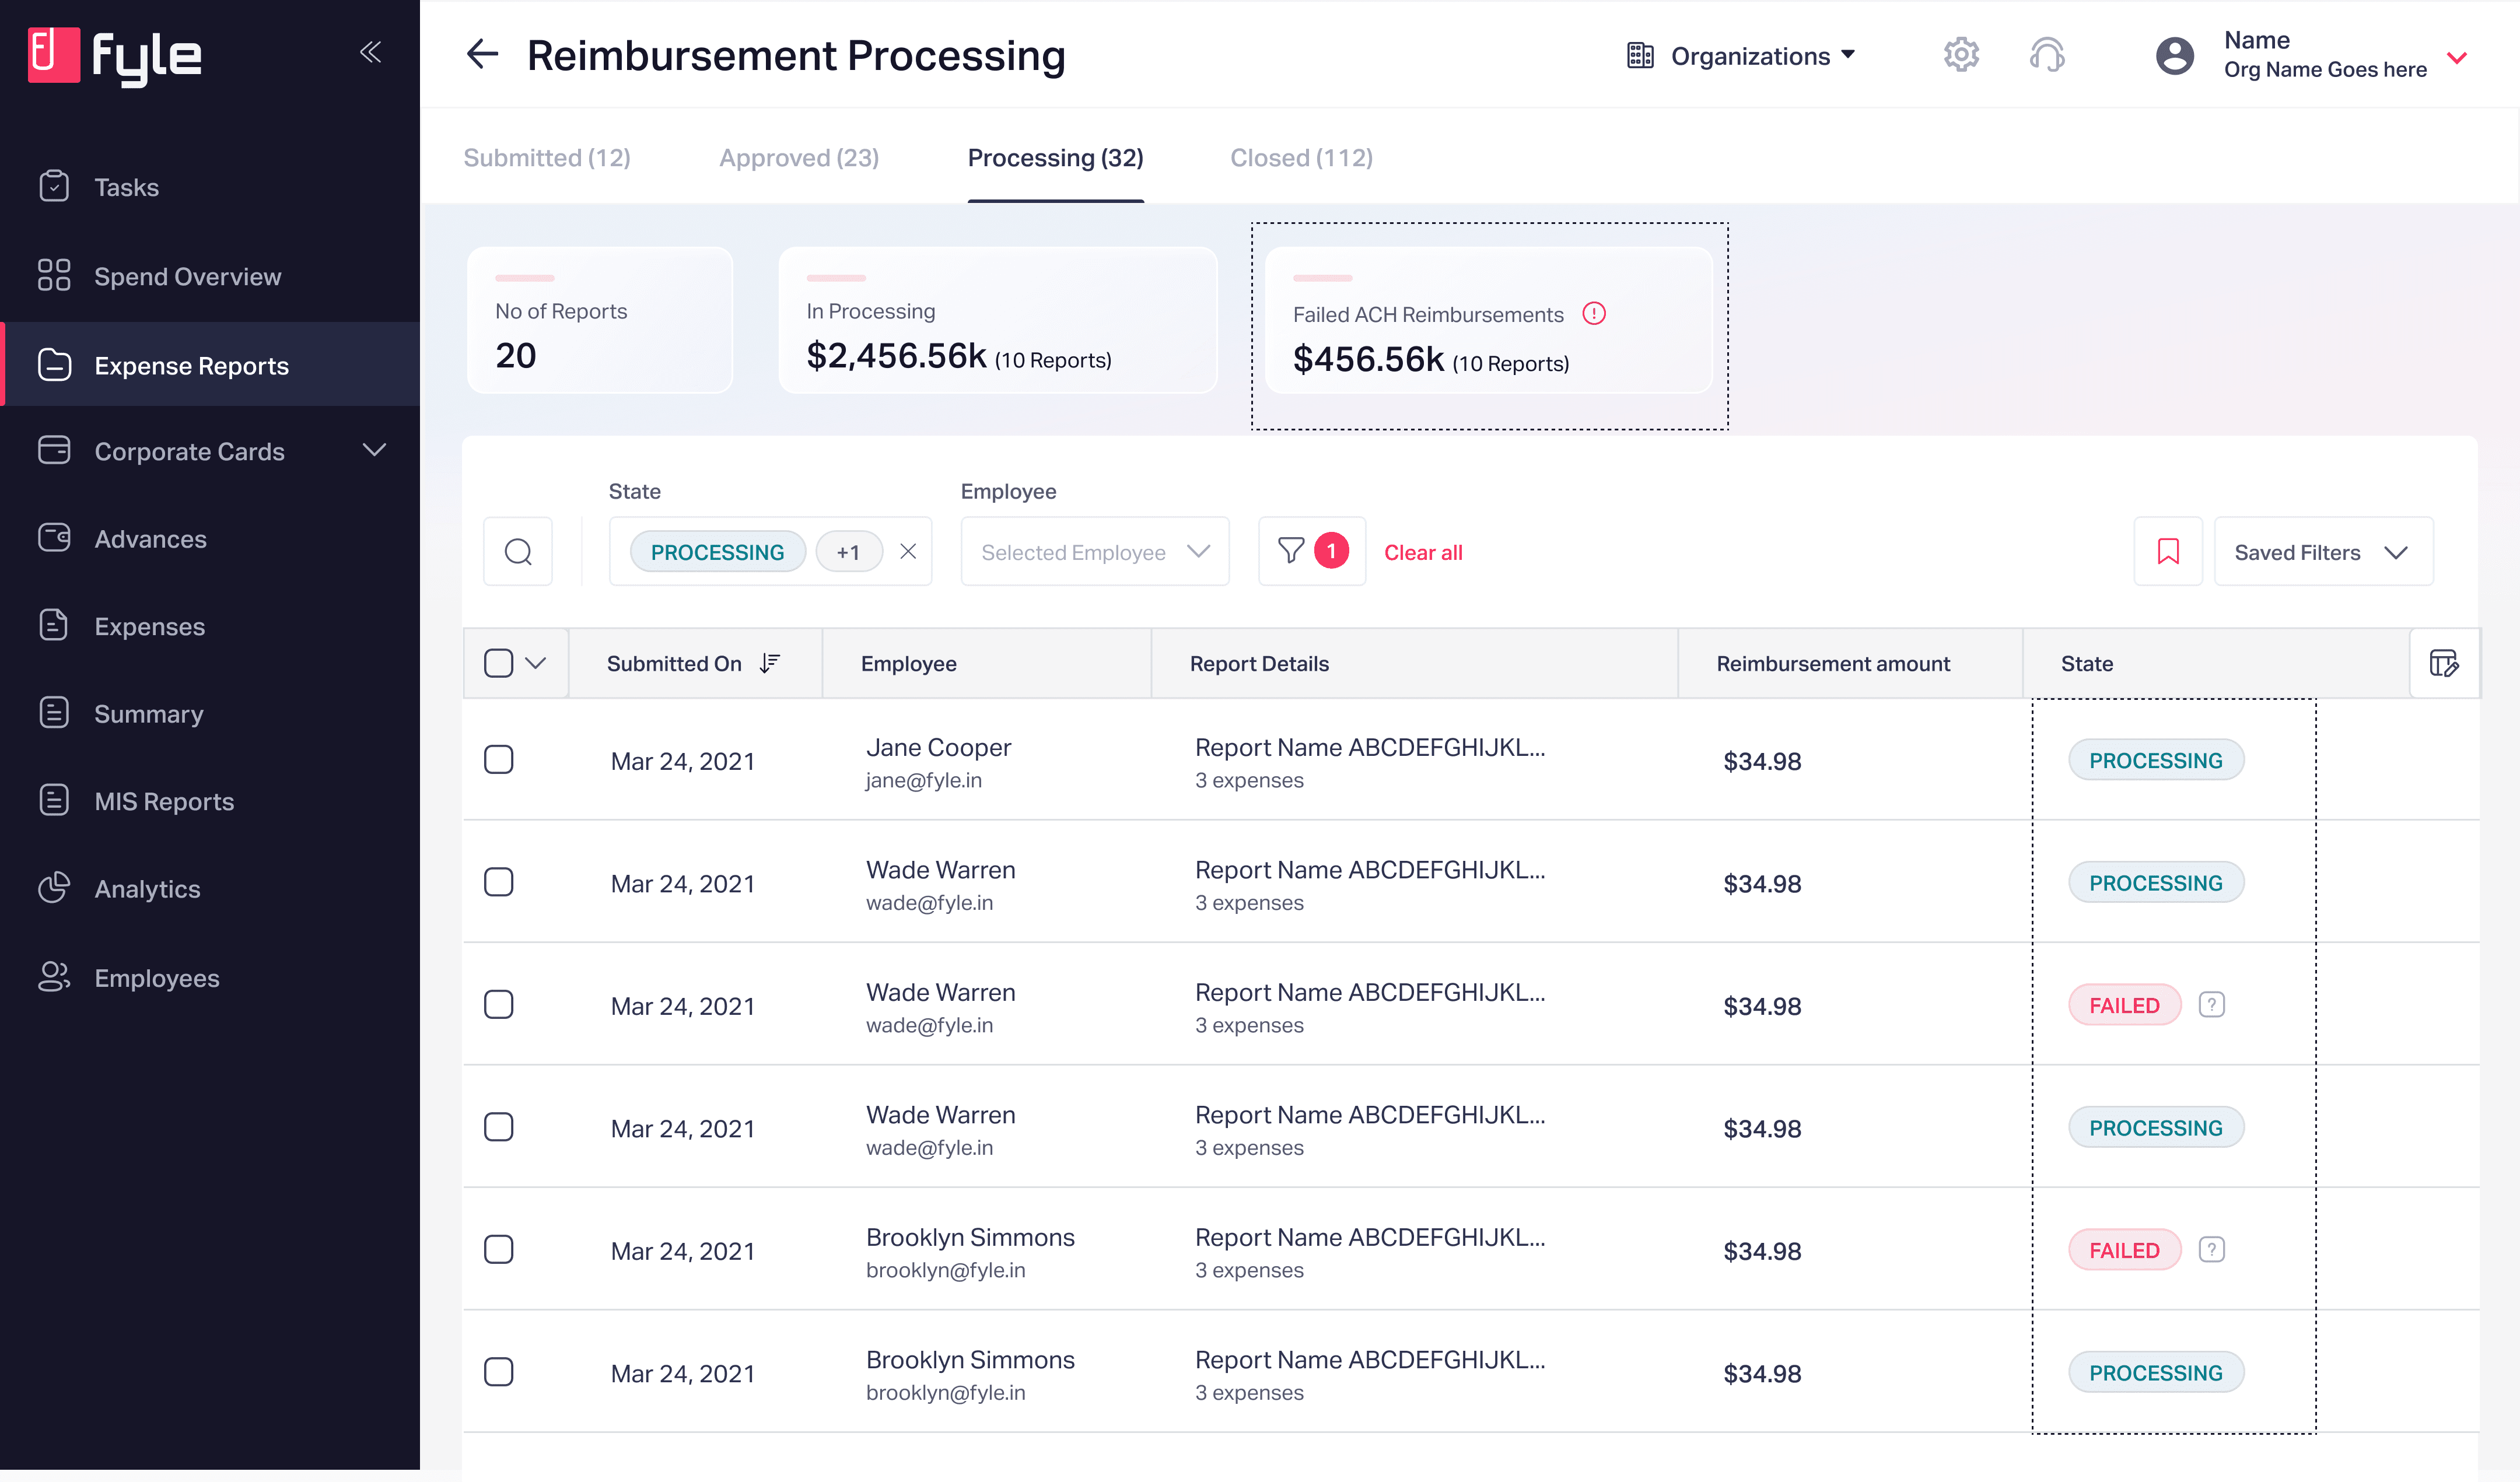
Task: Click the help icon beside Brooklyn Simmons' FAILED status
Action: pyautogui.click(x=2211, y=1250)
